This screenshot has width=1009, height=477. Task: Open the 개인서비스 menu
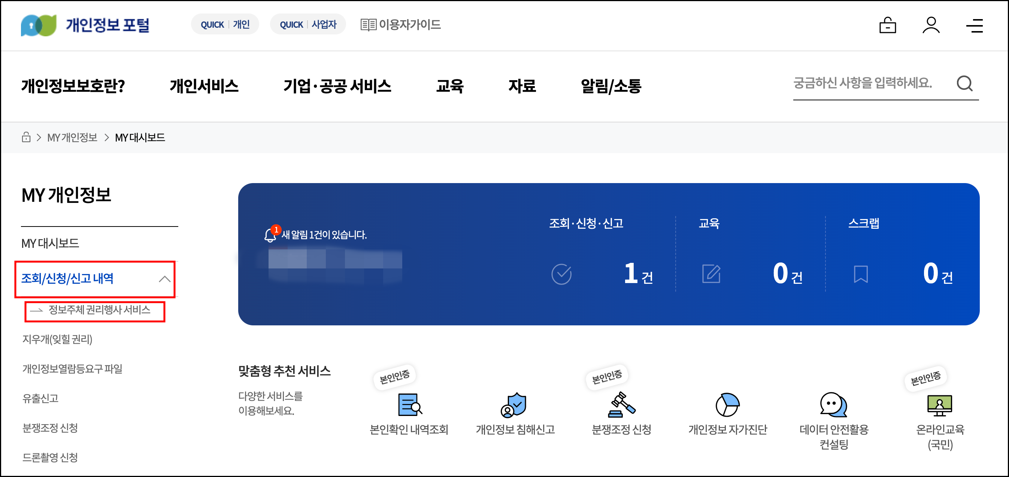pyautogui.click(x=204, y=86)
